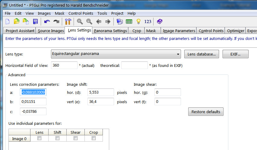The height and width of the screenshot is (150, 257).
Task: Check the Crop checkbox for Image 0
Action: pos(94,138)
